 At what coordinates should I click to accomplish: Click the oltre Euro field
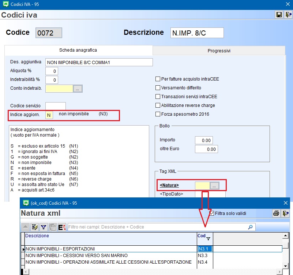click(x=206, y=149)
